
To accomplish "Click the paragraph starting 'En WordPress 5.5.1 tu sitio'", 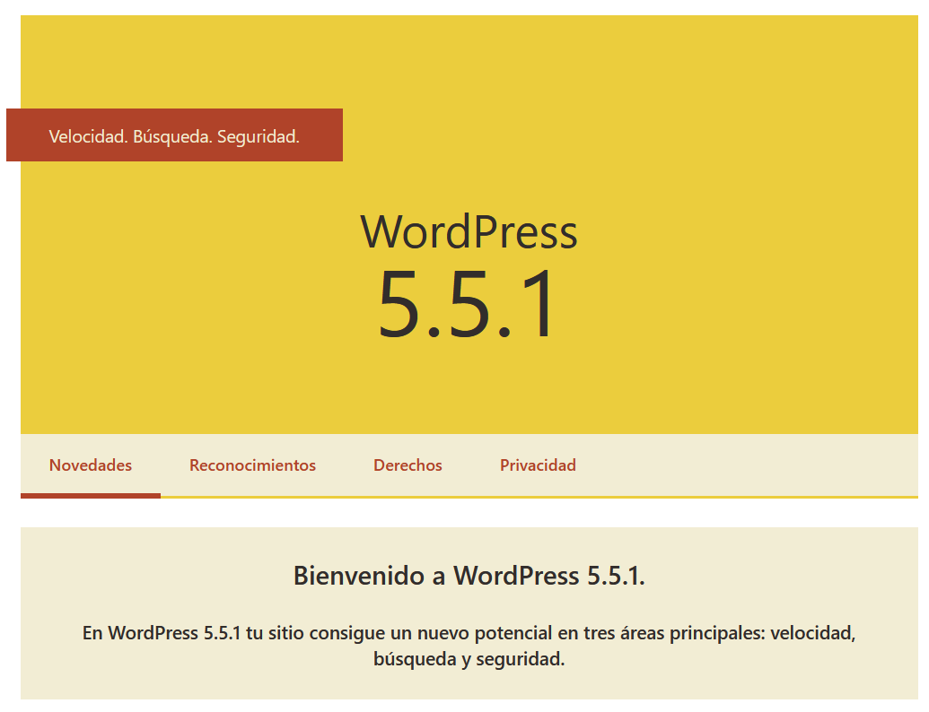I will point(469,646).
